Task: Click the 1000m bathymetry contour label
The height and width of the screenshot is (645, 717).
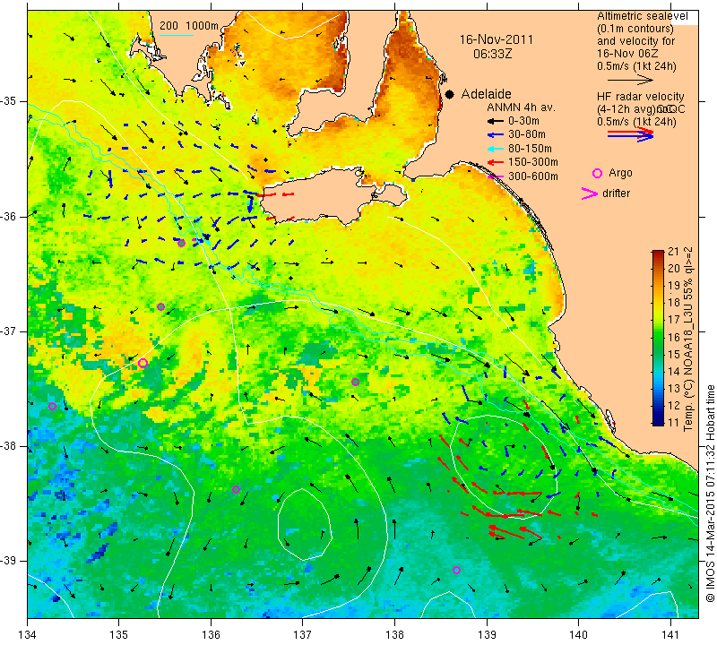Action: point(202,26)
